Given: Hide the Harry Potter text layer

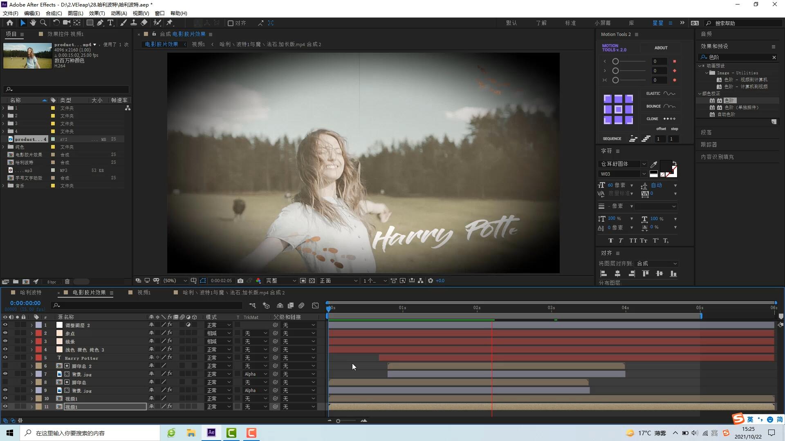Looking at the screenshot, I should click(5, 358).
